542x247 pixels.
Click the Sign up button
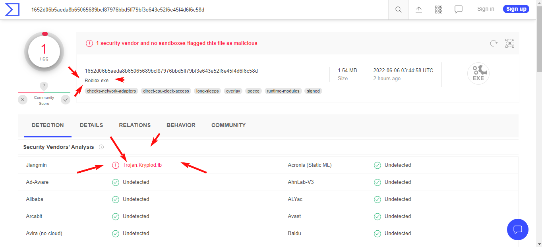[x=516, y=9]
